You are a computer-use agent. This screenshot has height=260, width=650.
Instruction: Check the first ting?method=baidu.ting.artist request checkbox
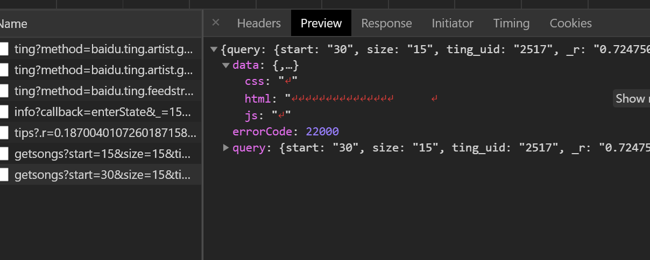coord(3,49)
